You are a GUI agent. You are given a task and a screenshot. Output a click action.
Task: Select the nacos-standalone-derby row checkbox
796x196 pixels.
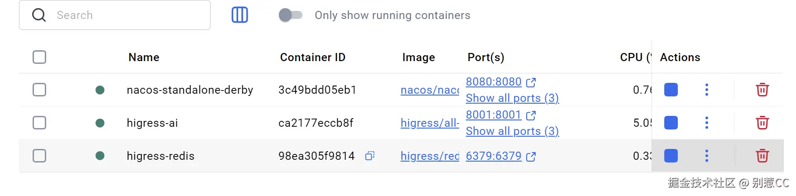pos(39,90)
